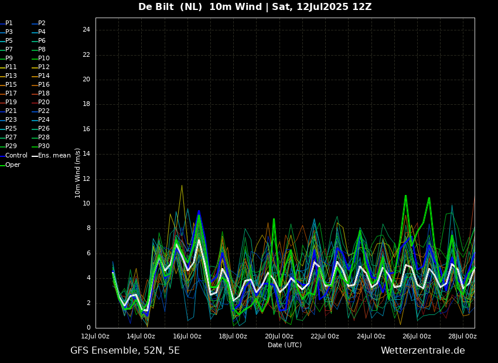Select the P10 legend label

pyautogui.click(x=44, y=59)
